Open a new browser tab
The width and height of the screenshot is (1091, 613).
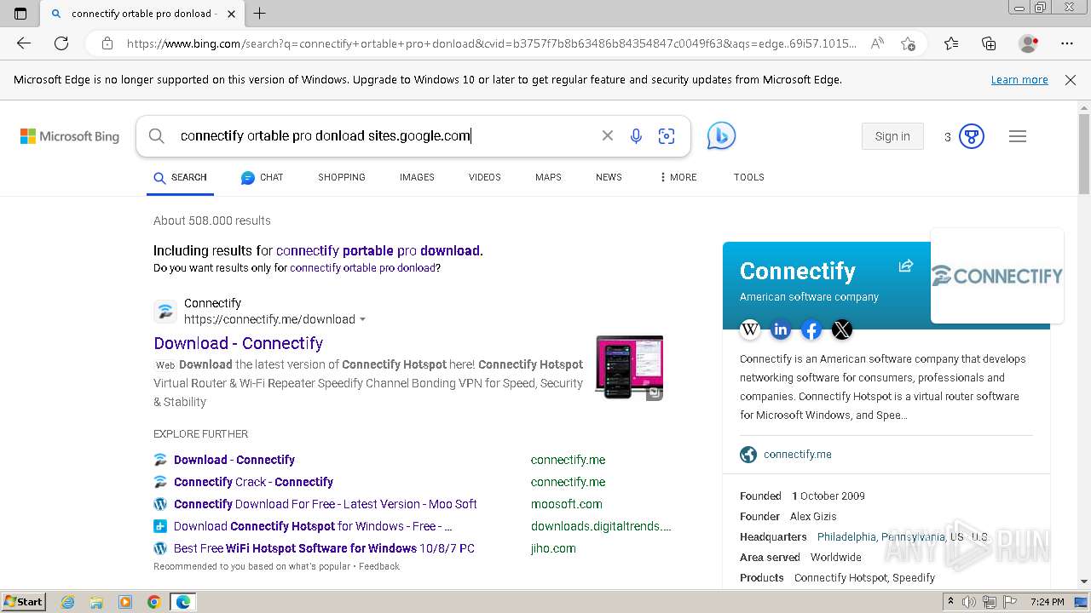[260, 13]
